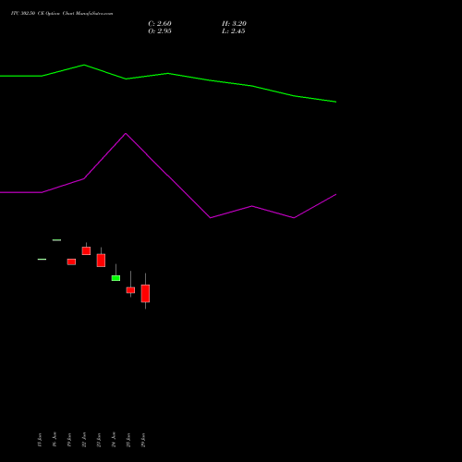This screenshot has width=462, height=462.
Task: Click the '19 Jan' date axis label
Action: click(69, 440)
